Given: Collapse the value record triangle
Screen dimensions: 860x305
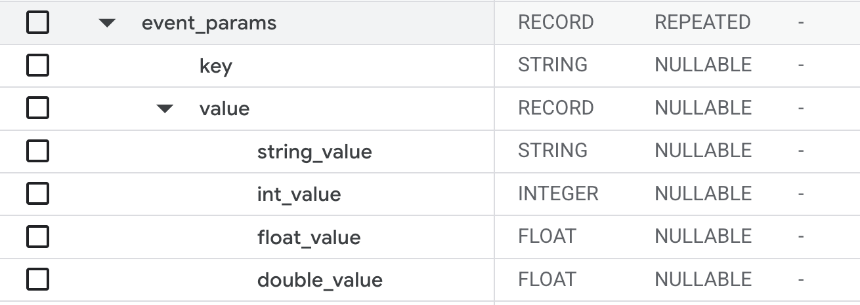Looking at the screenshot, I should tap(165, 109).
